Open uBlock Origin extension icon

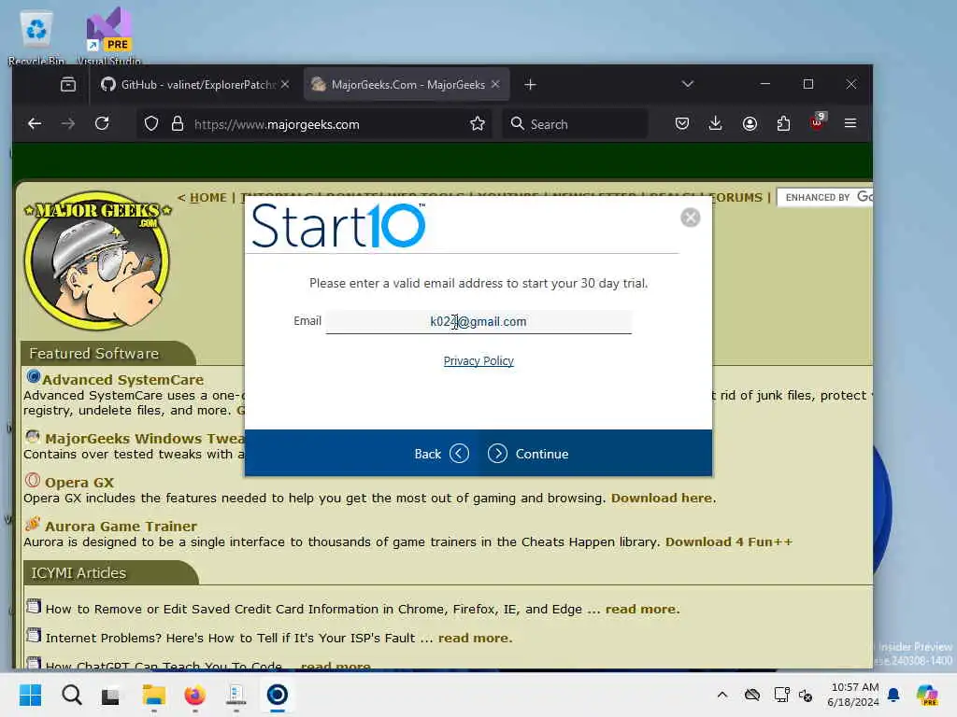click(x=817, y=122)
